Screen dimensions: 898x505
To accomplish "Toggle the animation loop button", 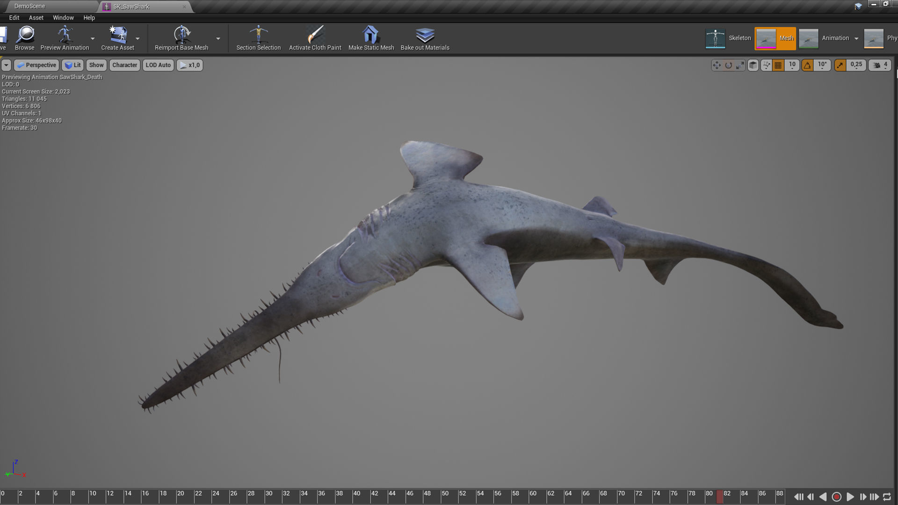I will [x=887, y=497].
